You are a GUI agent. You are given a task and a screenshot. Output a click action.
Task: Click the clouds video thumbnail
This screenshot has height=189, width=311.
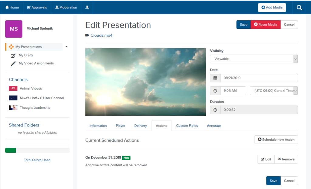pos(145,82)
